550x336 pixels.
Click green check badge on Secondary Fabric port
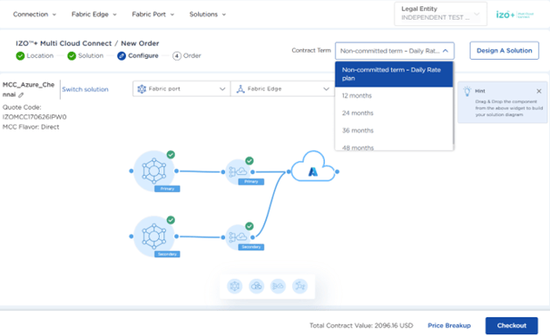point(171,220)
